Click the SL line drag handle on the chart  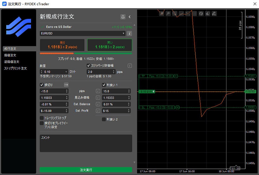coord(140,108)
